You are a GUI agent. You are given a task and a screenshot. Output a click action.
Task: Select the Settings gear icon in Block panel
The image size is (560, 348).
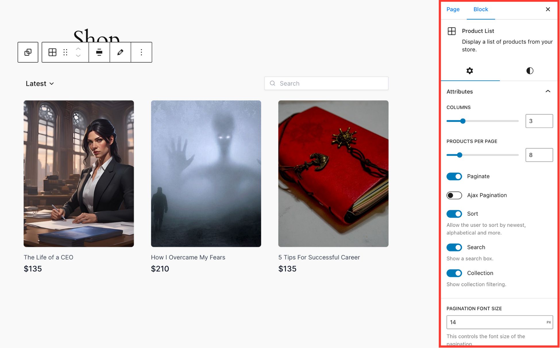tap(470, 70)
